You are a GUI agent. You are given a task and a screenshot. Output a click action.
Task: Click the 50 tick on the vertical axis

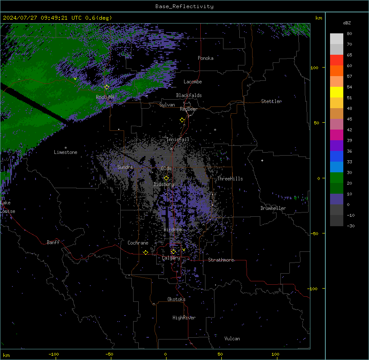[x=316, y=123]
